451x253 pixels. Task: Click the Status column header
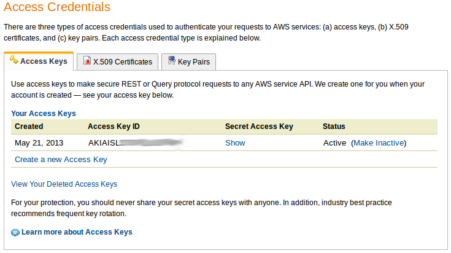334,126
